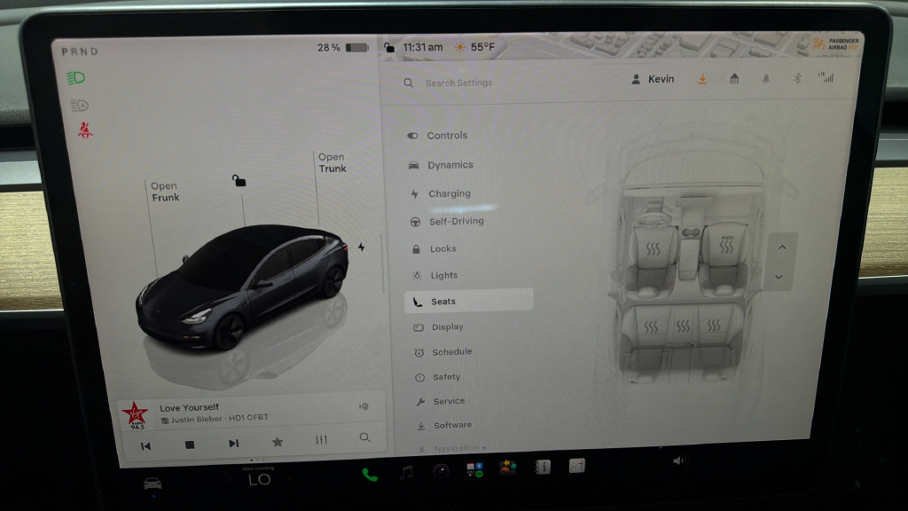908x511 pixels.
Task: Tap the red seatbelt warning icon
Action: click(85, 130)
